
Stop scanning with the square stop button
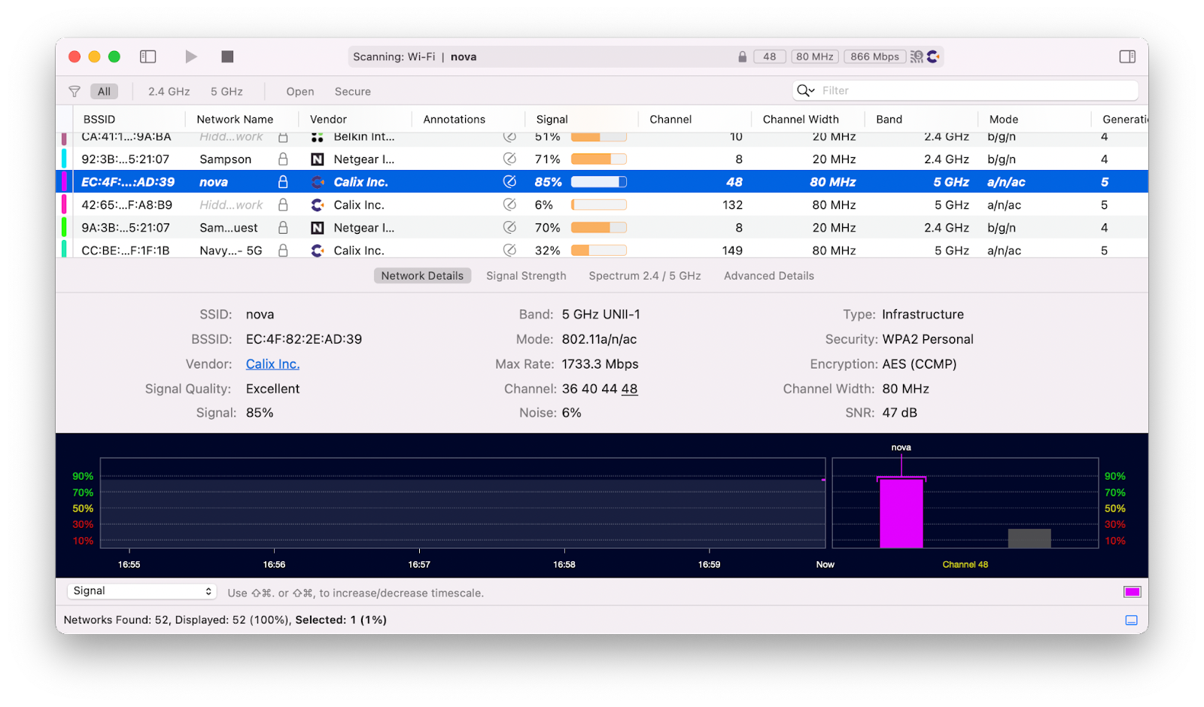(x=227, y=56)
